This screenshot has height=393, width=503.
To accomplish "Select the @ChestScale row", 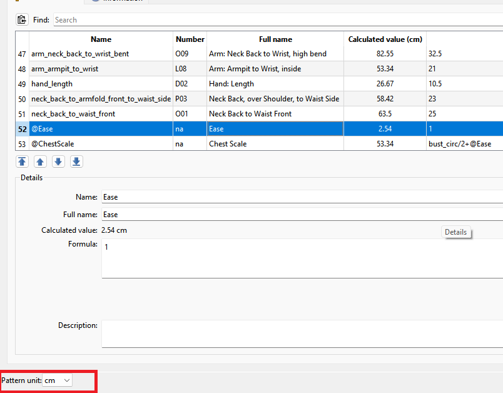I will coord(53,144).
